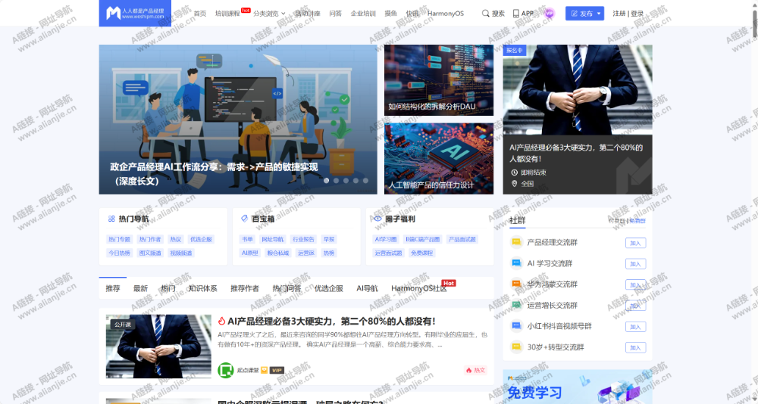Click the APP phone icon
Viewport: 758px width, 404px height.
point(515,14)
